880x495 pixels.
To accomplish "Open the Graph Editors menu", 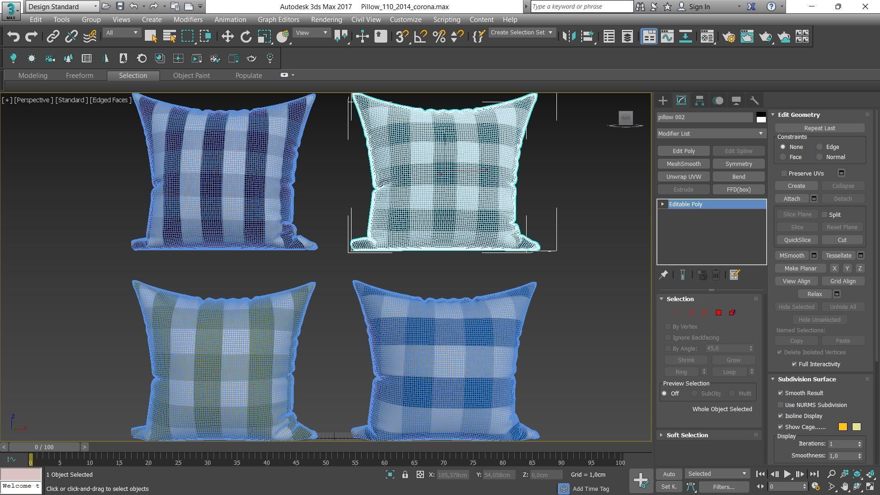I will click(278, 20).
